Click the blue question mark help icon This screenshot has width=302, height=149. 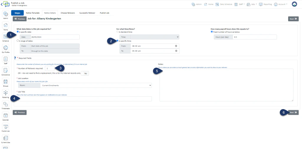pos(15,58)
